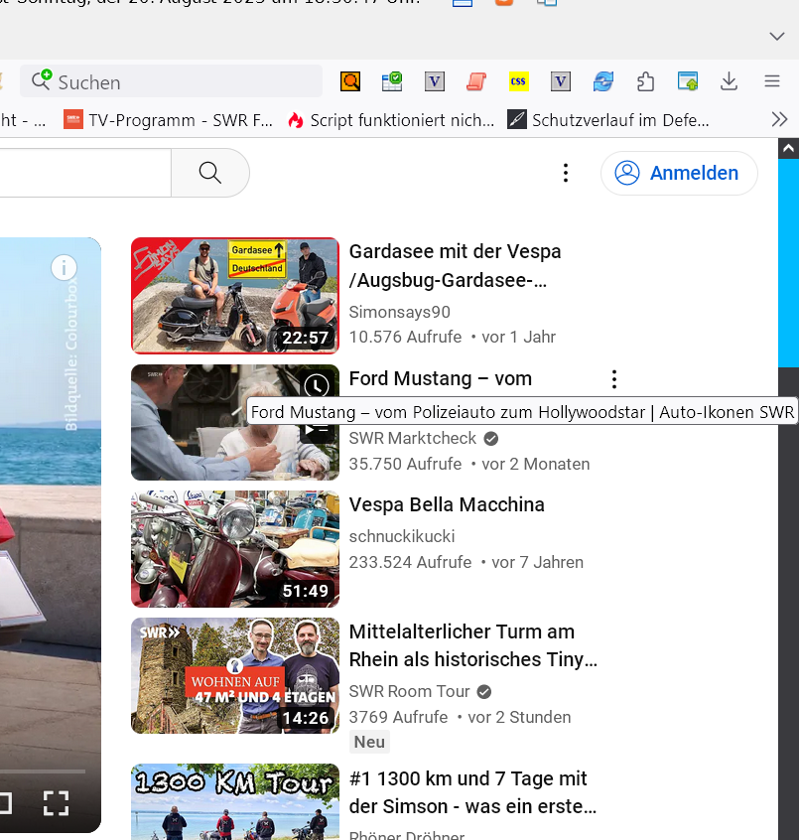
Task: Click the video progress bar
Action: (x=40, y=771)
